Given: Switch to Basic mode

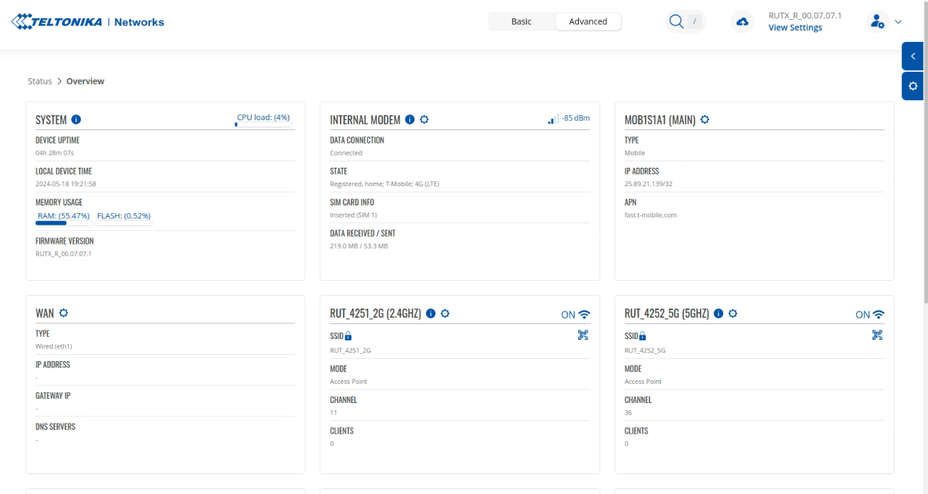Looking at the screenshot, I should [x=521, y=21].
